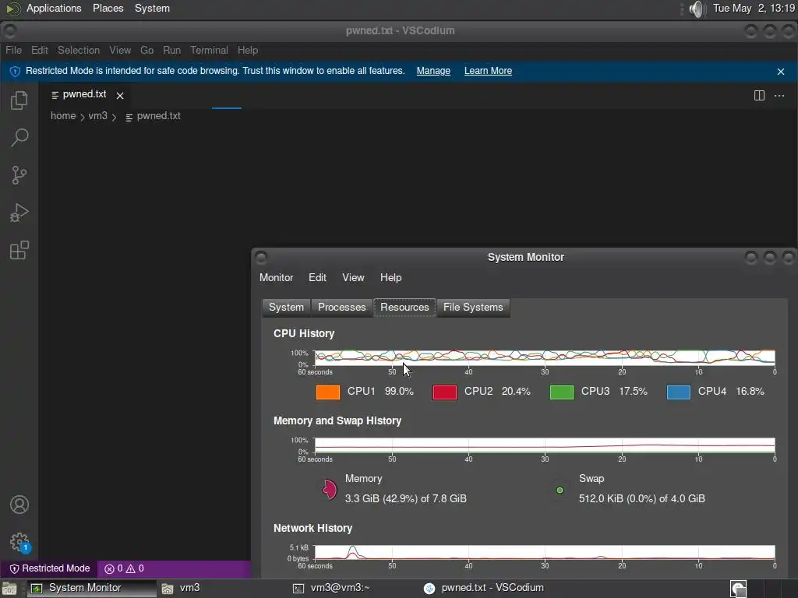The width and height of the screenshot is (798, 598).
Task: Click Restricted Mode in the status bar
Action: [x=50, y=568]
